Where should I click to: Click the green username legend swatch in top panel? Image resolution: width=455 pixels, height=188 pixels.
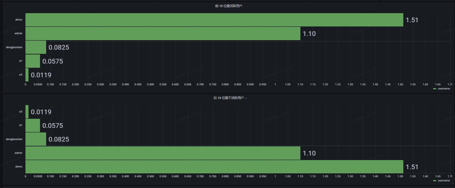click(x=435, y=88)
